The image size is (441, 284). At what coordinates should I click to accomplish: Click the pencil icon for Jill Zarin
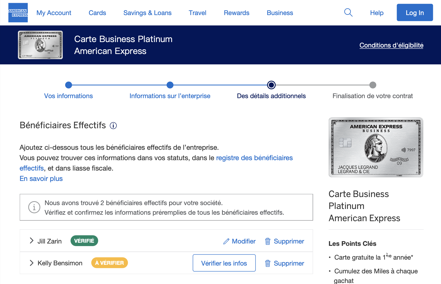click(226, 241)
